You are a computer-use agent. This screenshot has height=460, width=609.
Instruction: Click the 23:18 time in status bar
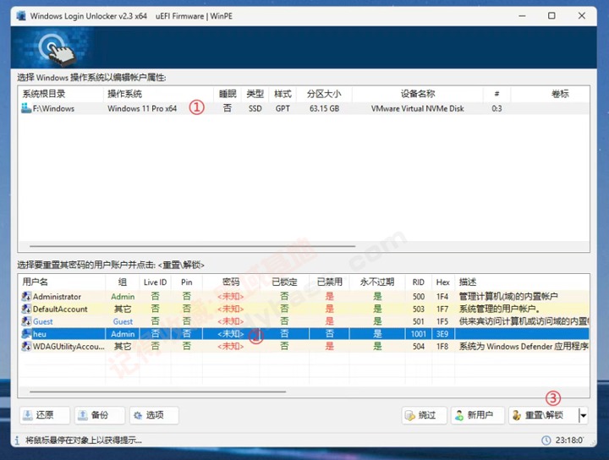click(569, 441)
